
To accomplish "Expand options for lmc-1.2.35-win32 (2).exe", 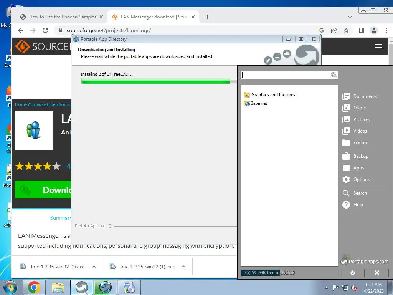I will [x=94, y=267].
